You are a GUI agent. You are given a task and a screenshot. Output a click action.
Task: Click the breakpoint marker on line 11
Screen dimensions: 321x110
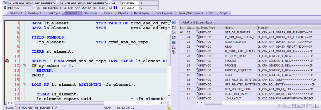[7, 61]
